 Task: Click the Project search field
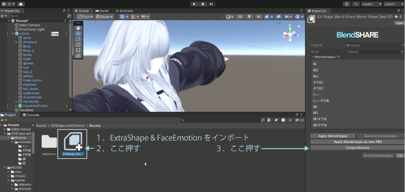click(221, 120)
